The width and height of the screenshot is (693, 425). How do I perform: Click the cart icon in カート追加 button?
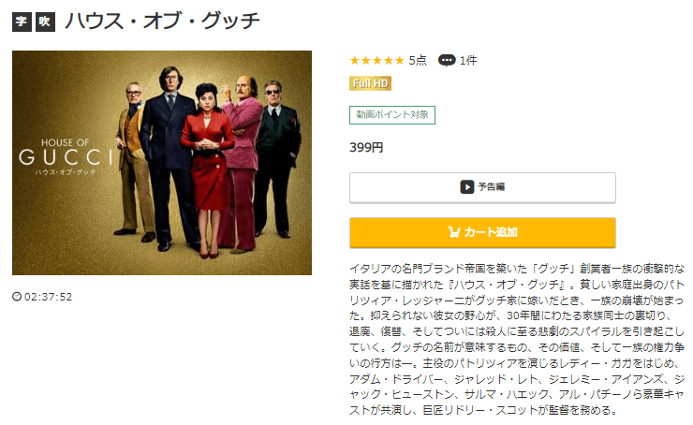[454, 232]
